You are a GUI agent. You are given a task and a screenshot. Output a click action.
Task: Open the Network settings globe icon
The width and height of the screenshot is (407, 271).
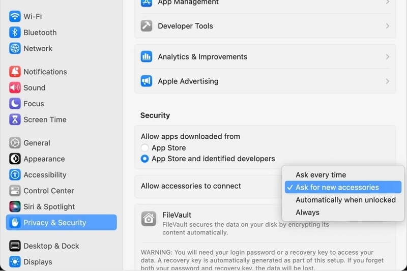click(15, 48)
